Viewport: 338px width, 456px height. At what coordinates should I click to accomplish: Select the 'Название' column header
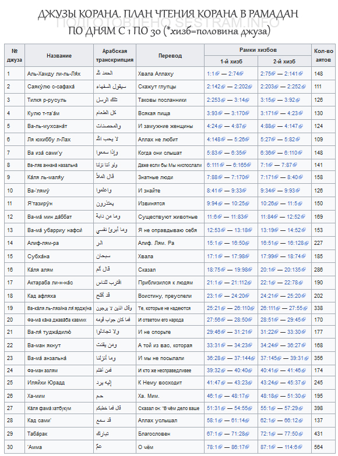(59, 56)
